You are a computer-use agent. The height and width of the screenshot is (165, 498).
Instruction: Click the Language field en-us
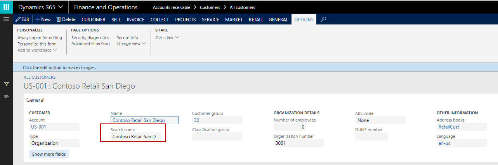tap(462, 143)
